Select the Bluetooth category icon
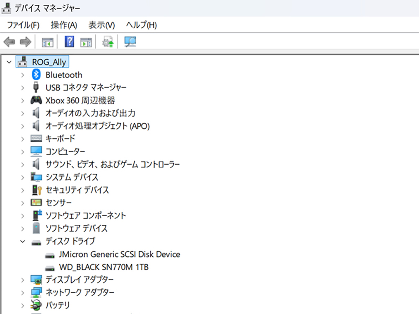Screen dimensions: 419x314 coord(36,74)
